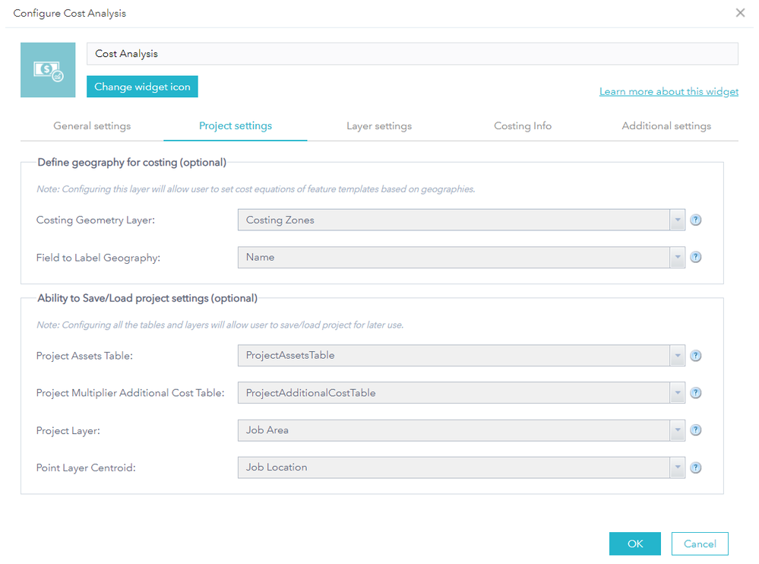The height and width of the screenshot is (564, 759).
Task: Open help for Project Assets Table
Action: [695, 356]
